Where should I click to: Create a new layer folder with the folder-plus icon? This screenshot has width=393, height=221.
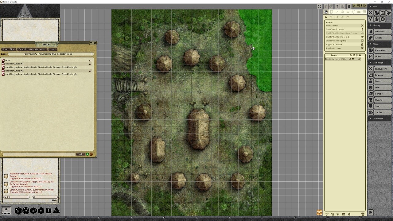coord(344,214)
